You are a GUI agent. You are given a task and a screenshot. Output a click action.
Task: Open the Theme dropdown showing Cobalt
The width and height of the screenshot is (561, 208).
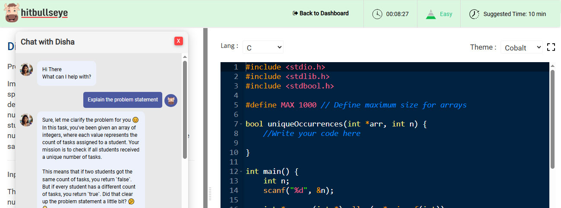[521, 47]
